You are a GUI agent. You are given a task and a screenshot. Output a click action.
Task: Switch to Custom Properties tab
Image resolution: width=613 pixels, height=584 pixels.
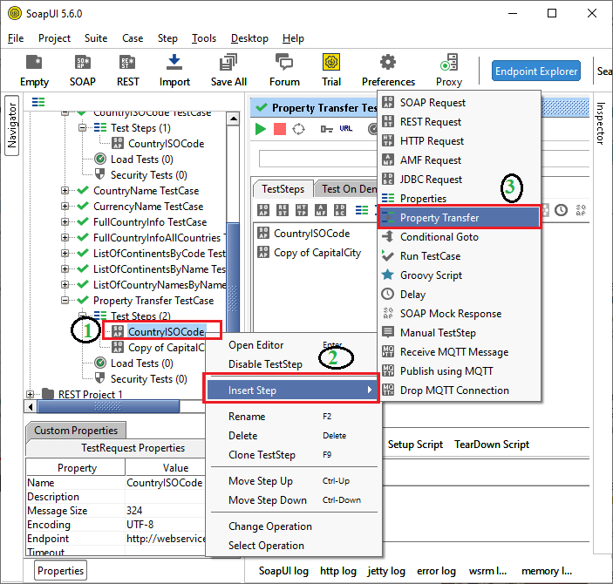(76, 431)
